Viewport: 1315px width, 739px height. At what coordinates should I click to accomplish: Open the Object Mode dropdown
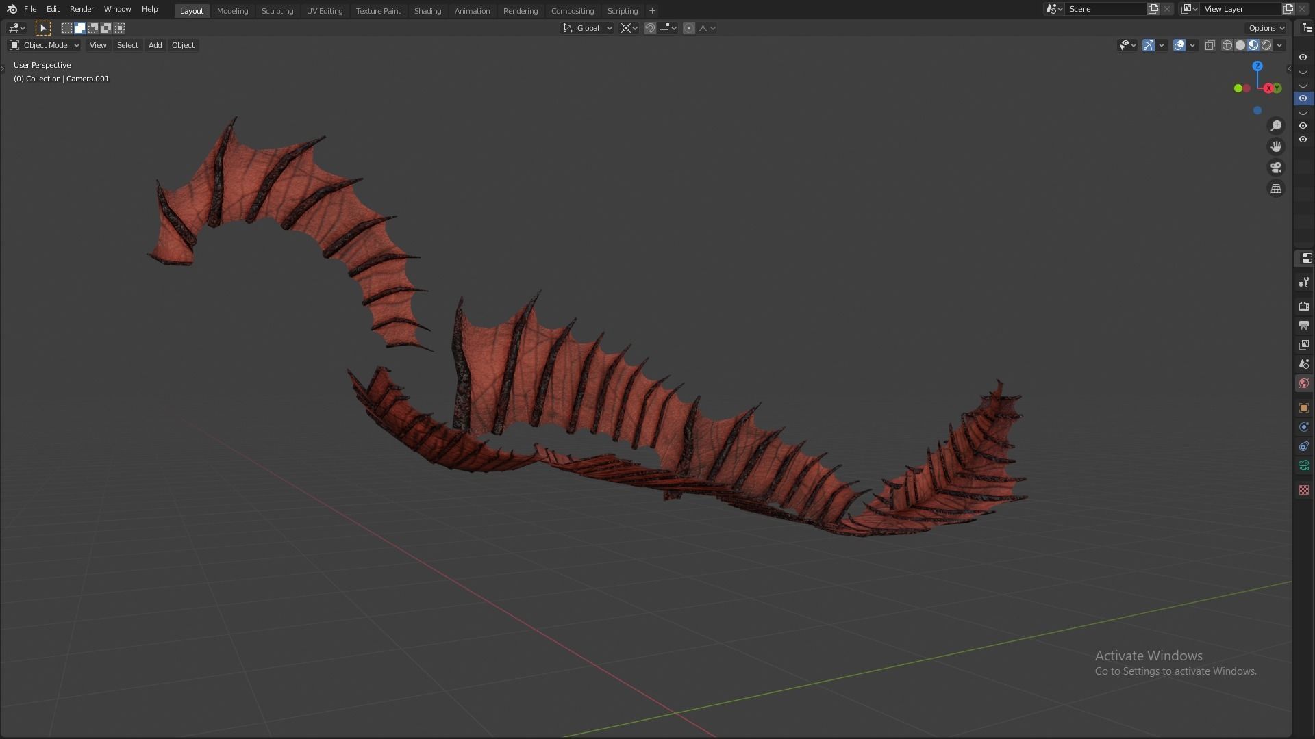coord(45,45)
